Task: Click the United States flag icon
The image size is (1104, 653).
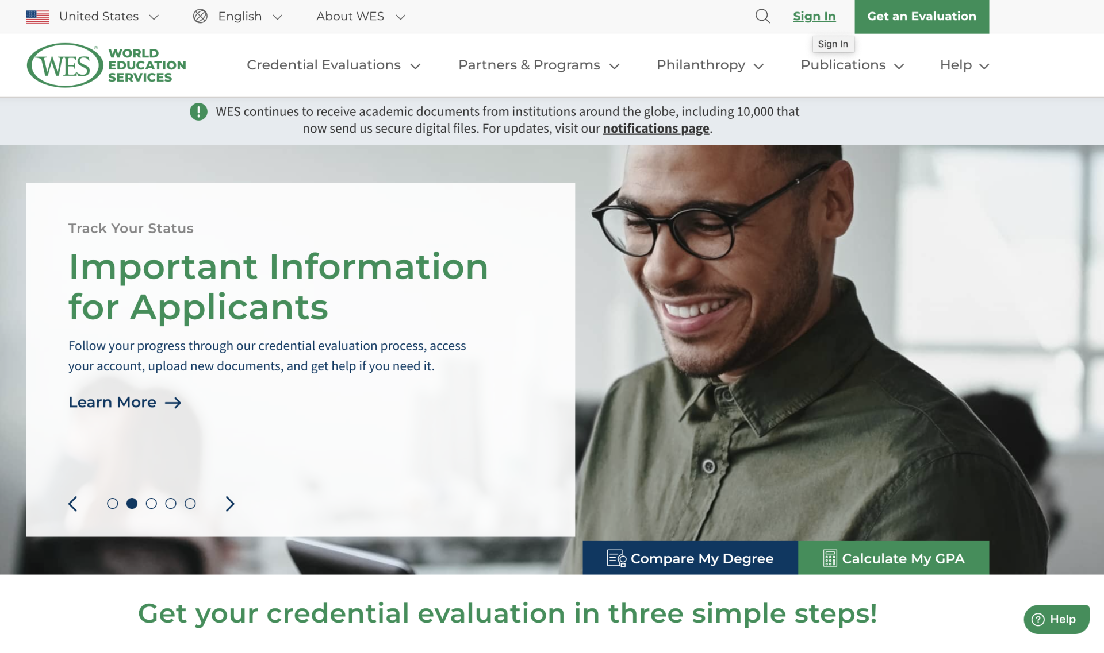Action: (37, 17)
